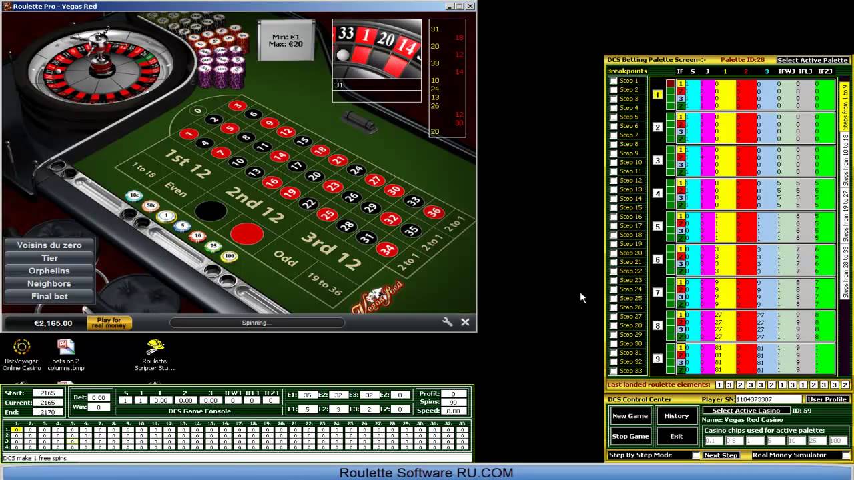This screenshot has width=854, height=480.
Task: Click the Spinning progress bar
Action: 257,323
